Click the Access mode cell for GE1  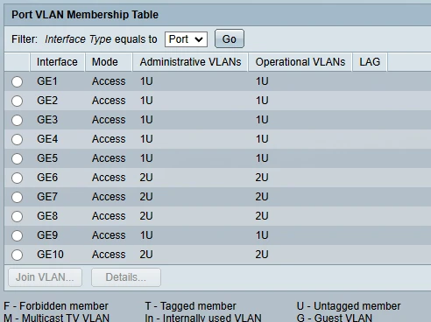[109, 81]
